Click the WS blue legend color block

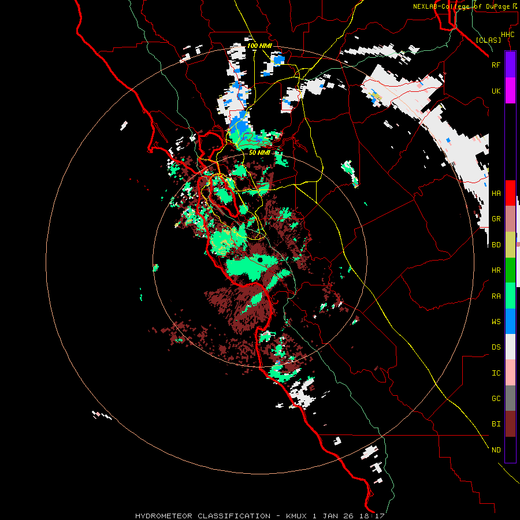coord(510,321)
